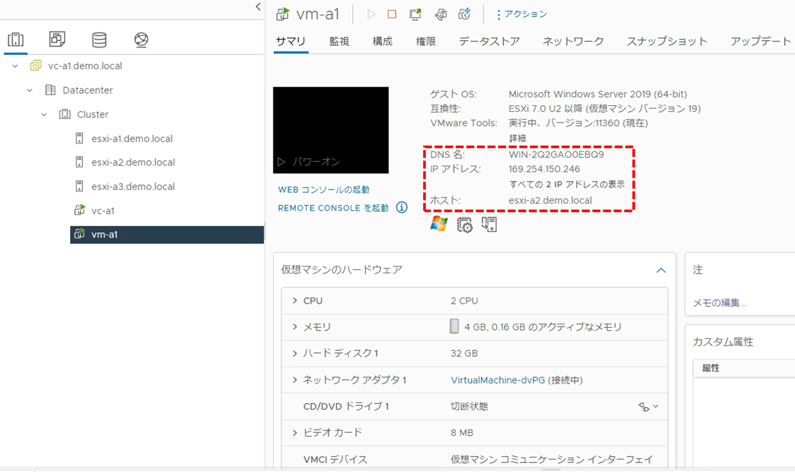Switch to the 権限 tab

(x=426, y=42)
